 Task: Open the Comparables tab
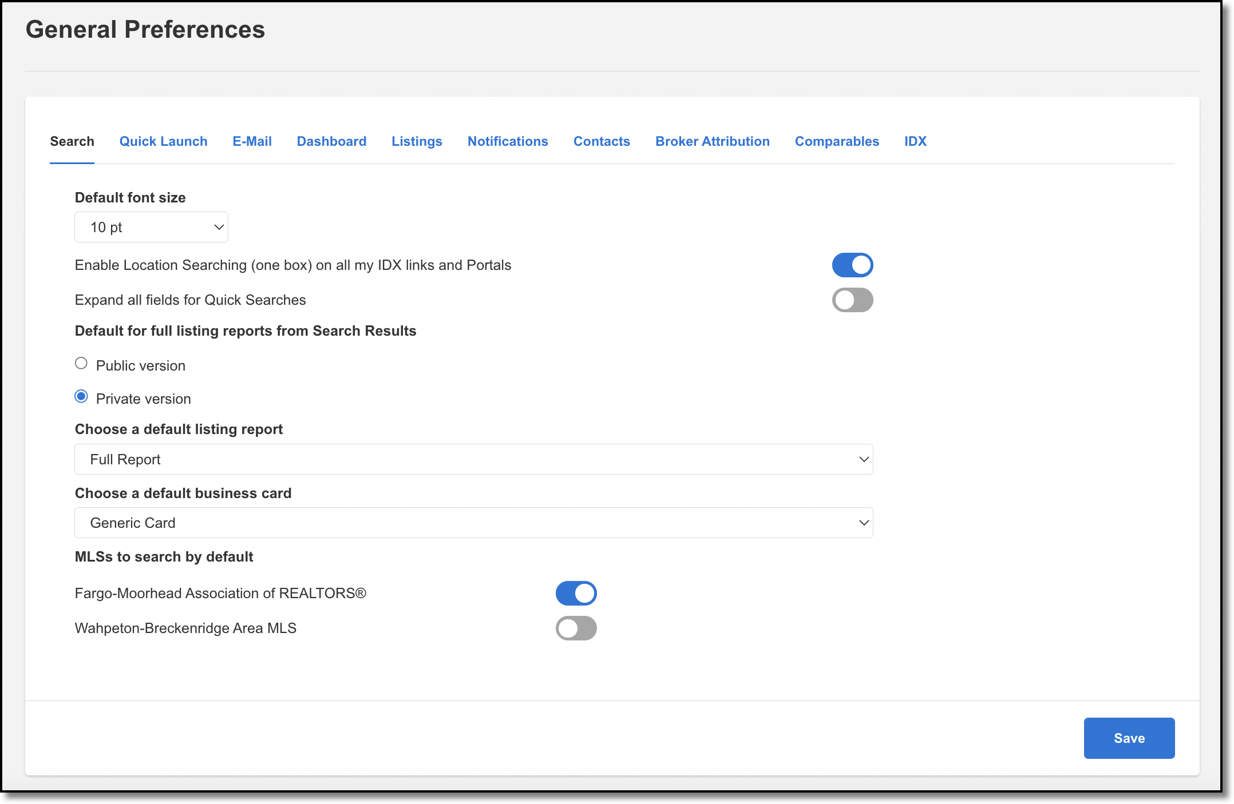[x=837, y=141]
